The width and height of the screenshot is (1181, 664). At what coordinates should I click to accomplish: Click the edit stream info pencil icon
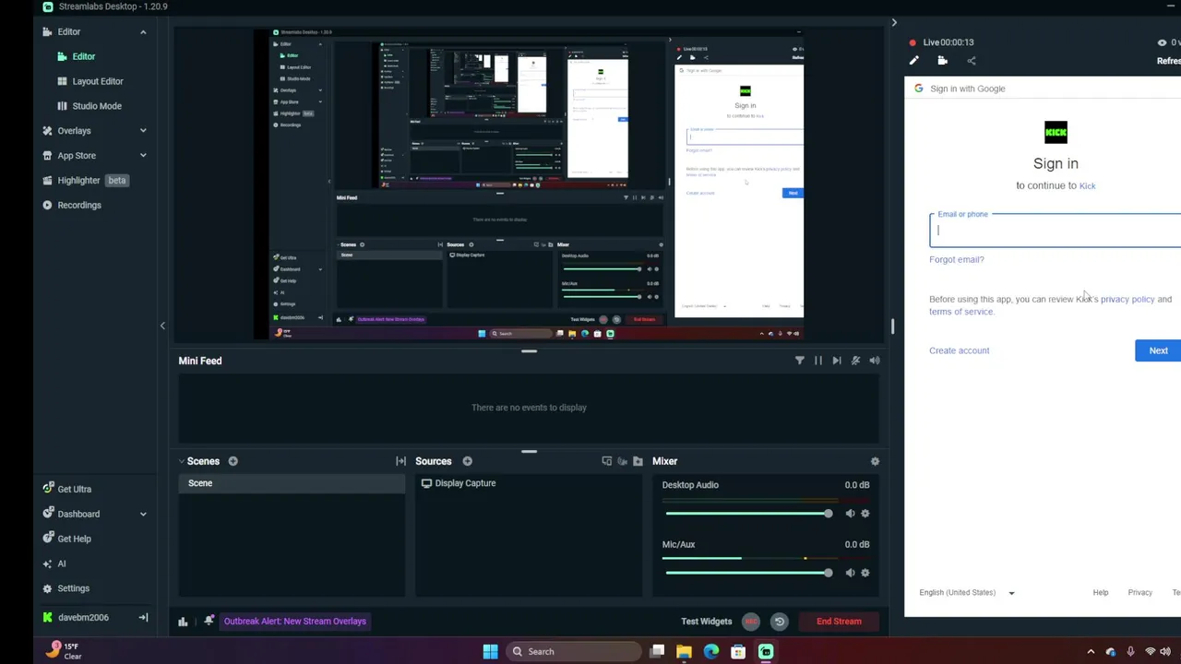[914, 61]
